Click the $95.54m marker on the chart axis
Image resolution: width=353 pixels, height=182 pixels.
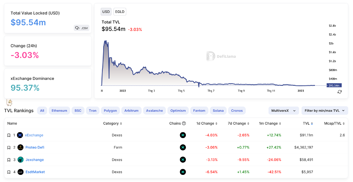(x=334, y=85)
